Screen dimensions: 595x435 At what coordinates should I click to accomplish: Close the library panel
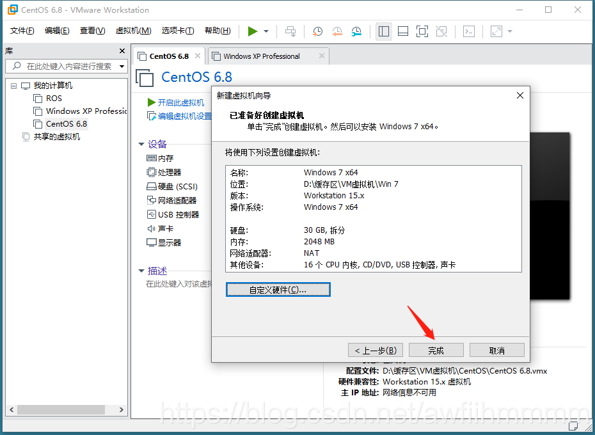(122, 51)
